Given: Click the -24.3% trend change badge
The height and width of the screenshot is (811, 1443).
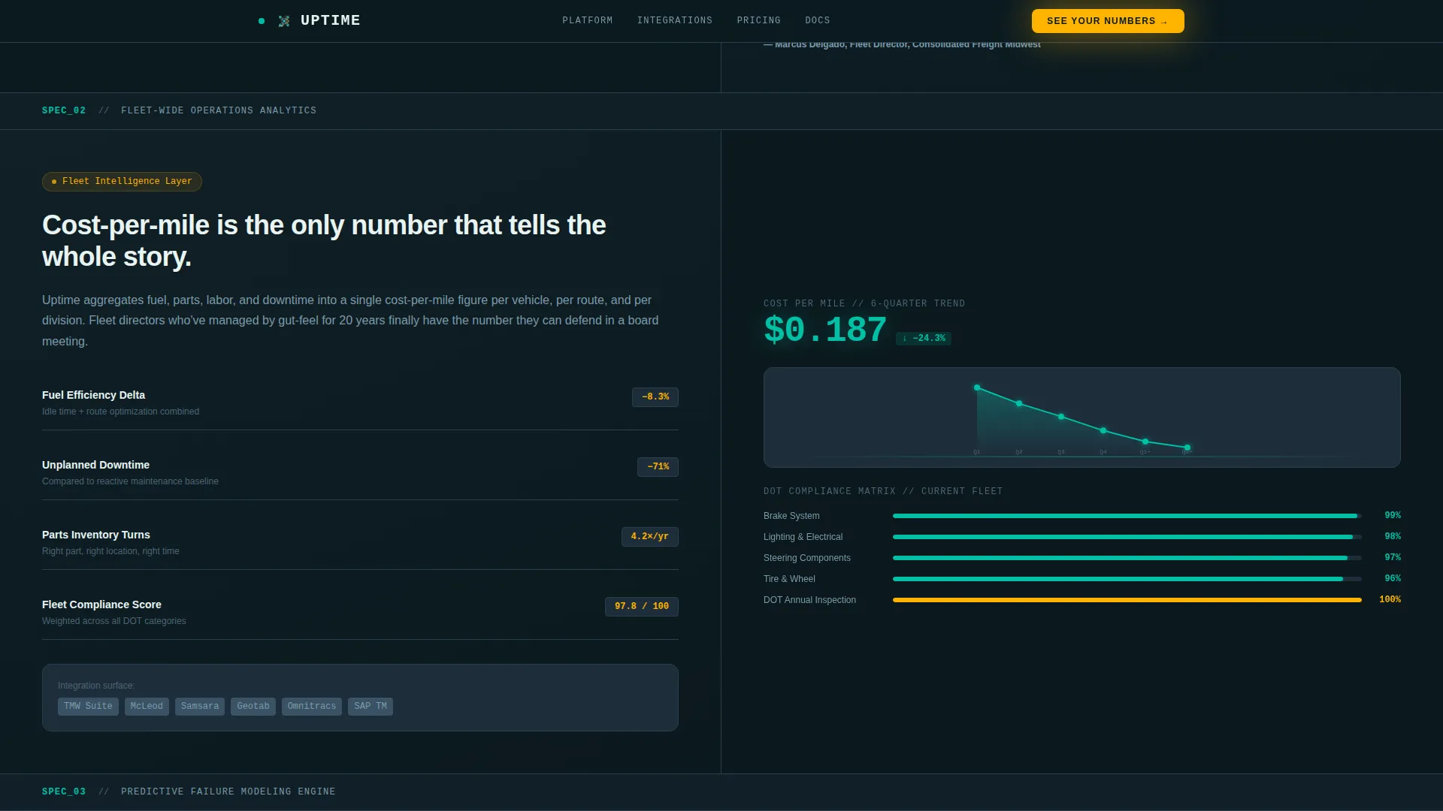Looking at the screenshot, I should 924,339.
